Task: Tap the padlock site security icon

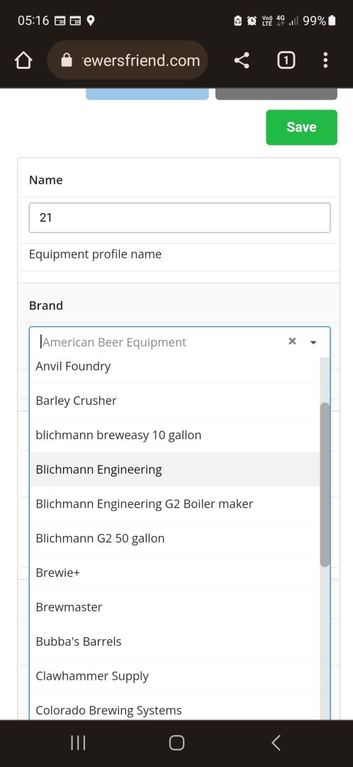Action: 67,60
